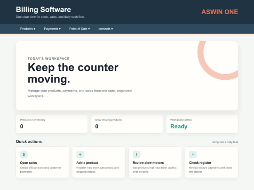254x190 pixels.
Task: Click the Billing Software title
Action: coord(43,9)
